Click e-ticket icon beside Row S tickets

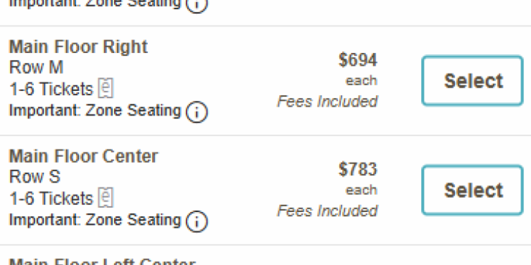point(106,198)
